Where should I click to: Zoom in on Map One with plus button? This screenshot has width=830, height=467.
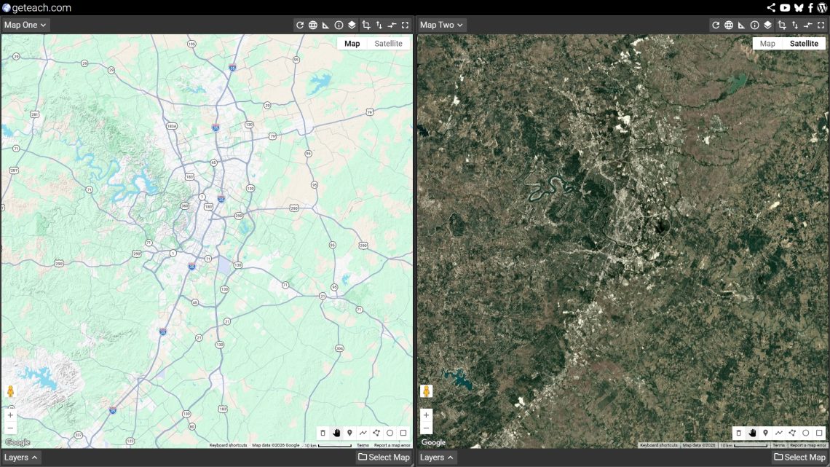[x=10, y=415]
